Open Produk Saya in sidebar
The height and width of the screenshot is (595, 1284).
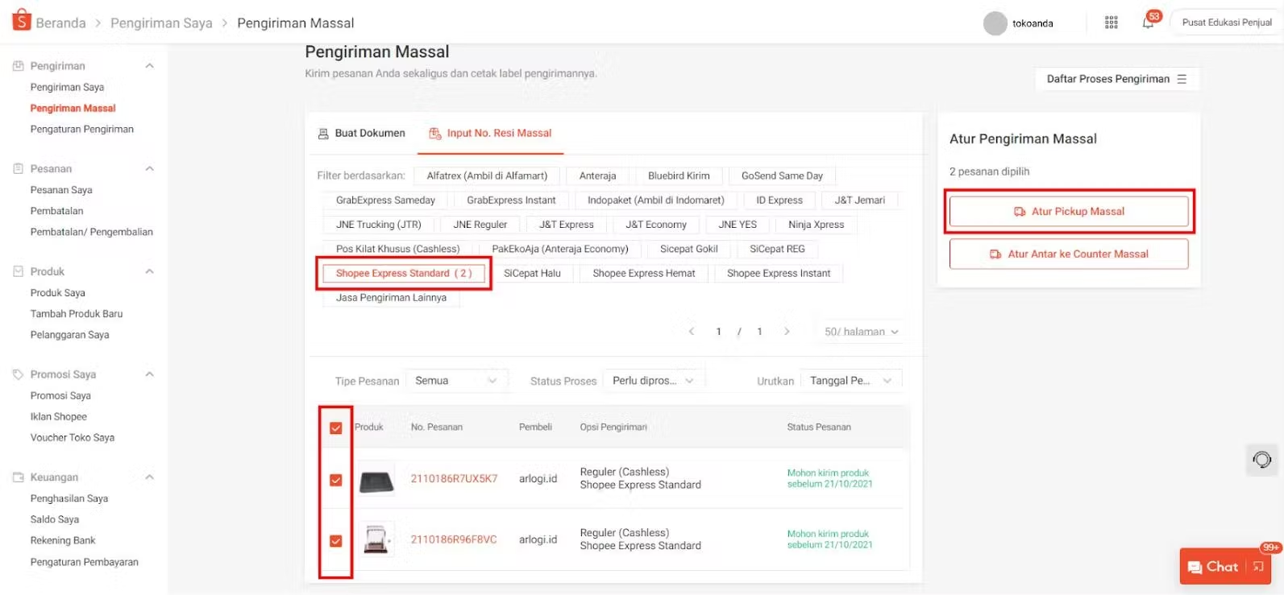coord(58,293)
